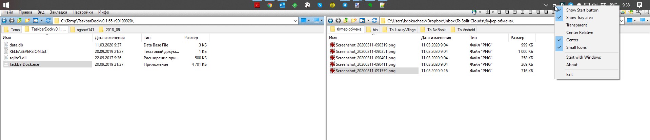
Task: Select About in context menu
Action: coord(587,65)
